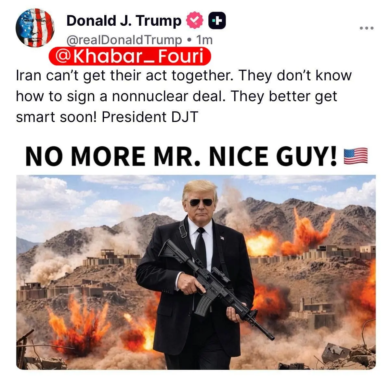The width and height of the screenshot is (392, 377).
Task: Open the flag-painted profile avatar
Action: point(35,28)
